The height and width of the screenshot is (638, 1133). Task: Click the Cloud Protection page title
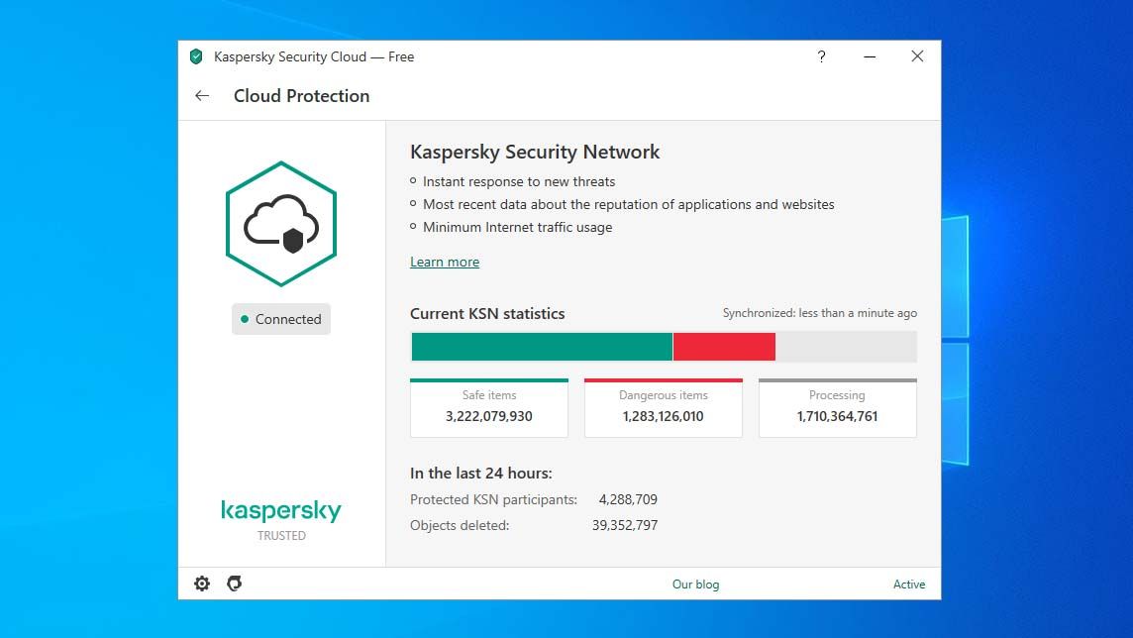point(301,96)
